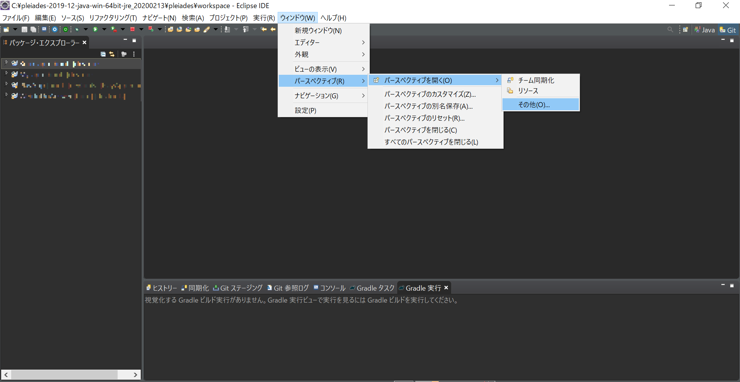Click the red Stop square icon
Image resolution: width=740 pixels, height=382 pixels.
(x=132, y=29)
